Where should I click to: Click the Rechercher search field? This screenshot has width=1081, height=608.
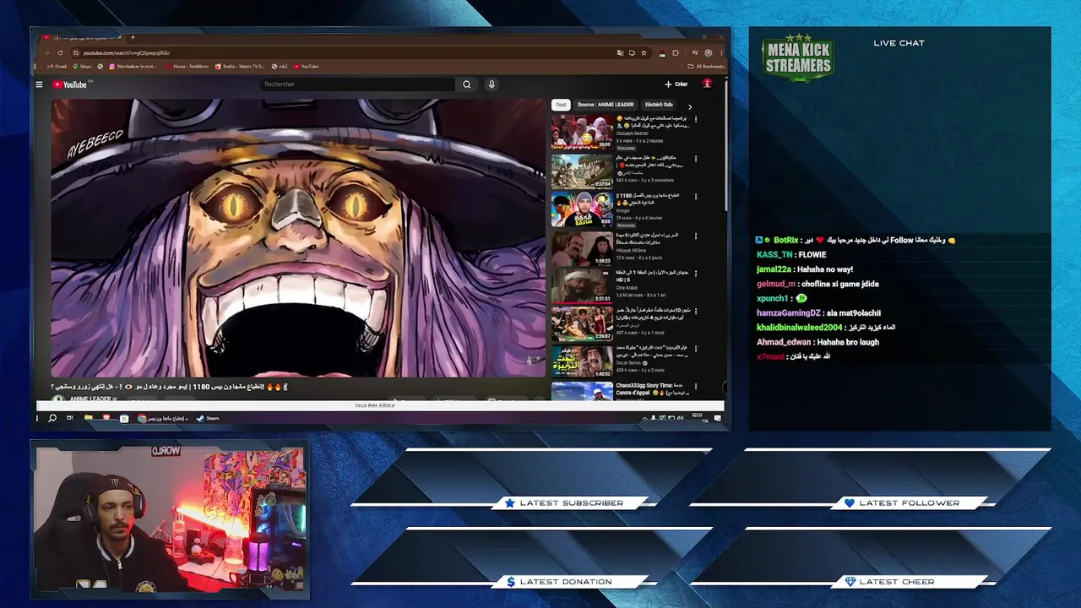tap(357, 84)
